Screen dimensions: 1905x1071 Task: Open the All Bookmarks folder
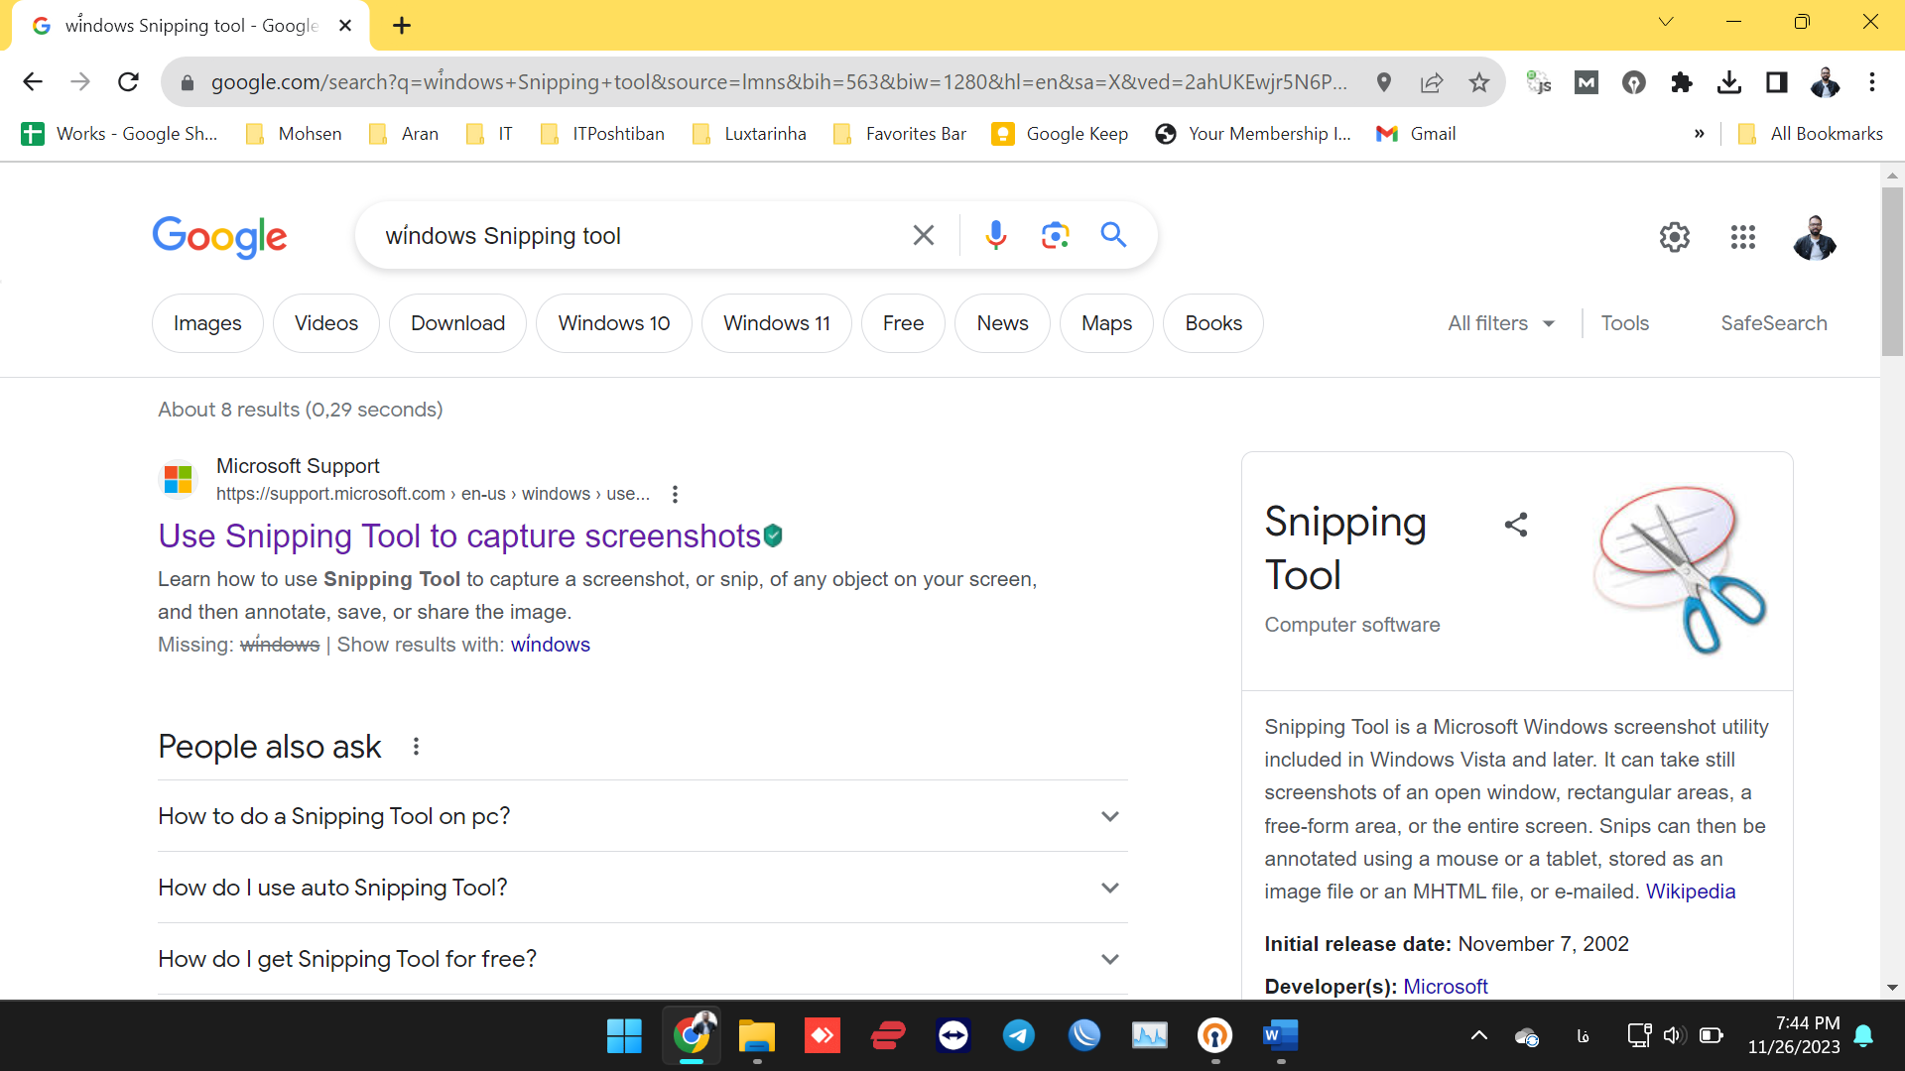1811,134
